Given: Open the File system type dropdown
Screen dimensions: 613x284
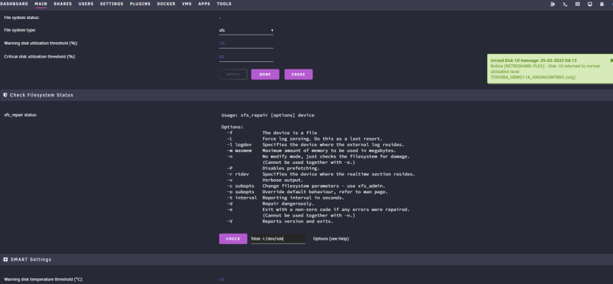Looking at the screenshot, I should [246, 30].
